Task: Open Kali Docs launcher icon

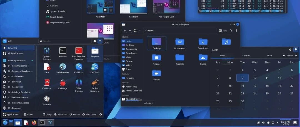Action: click(46, 84)
